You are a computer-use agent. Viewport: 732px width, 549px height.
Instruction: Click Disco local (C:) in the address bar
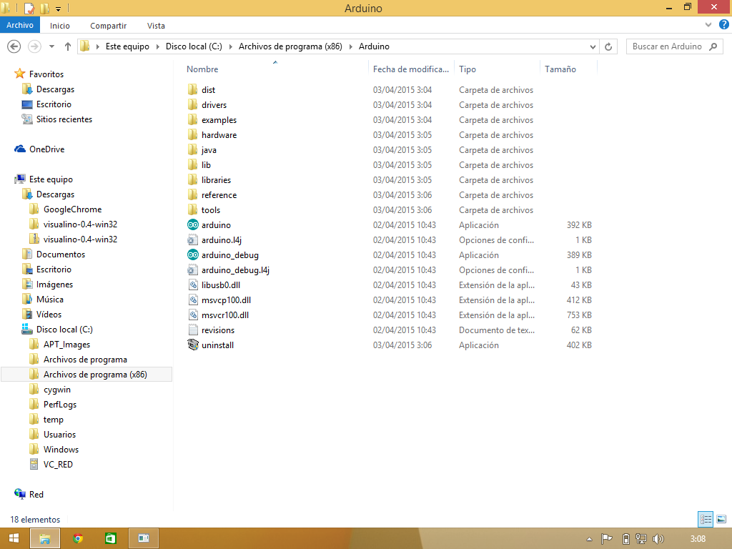click(194, 46)
